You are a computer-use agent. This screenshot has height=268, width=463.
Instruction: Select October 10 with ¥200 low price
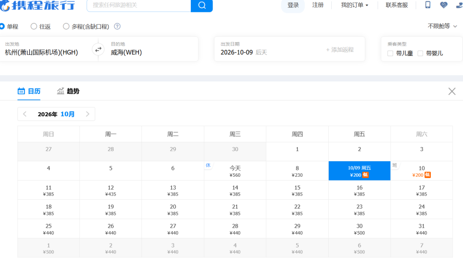[x=421, y=171]
